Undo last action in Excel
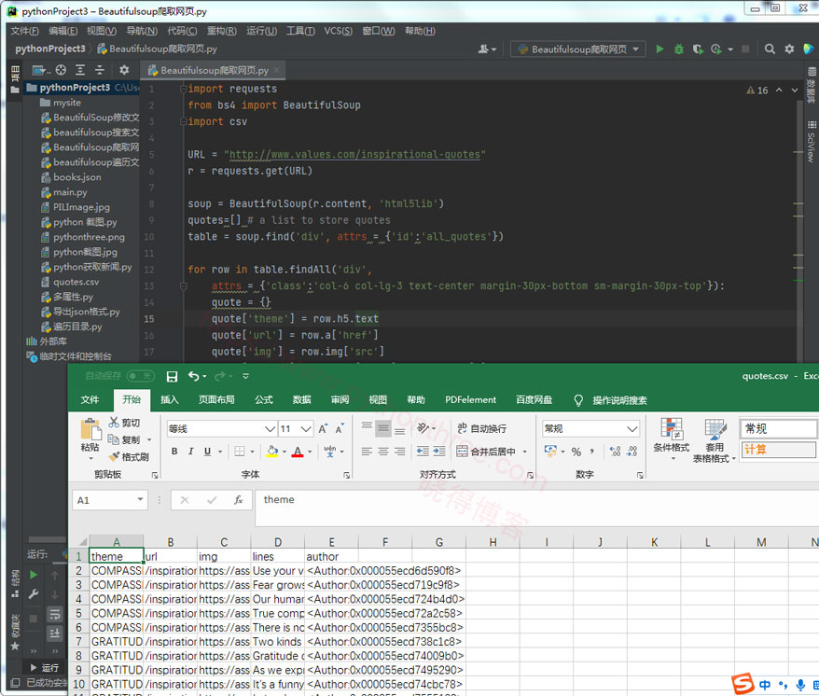This screenshot has width=819, height=696. pos(194,376)
